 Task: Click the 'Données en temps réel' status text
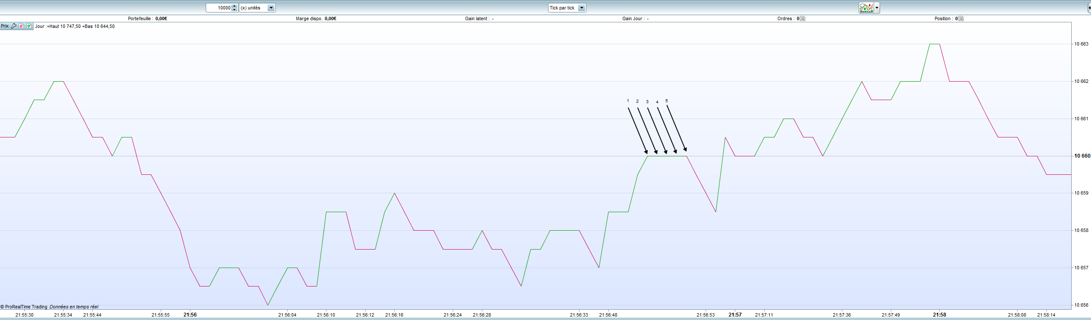point(74,307)
